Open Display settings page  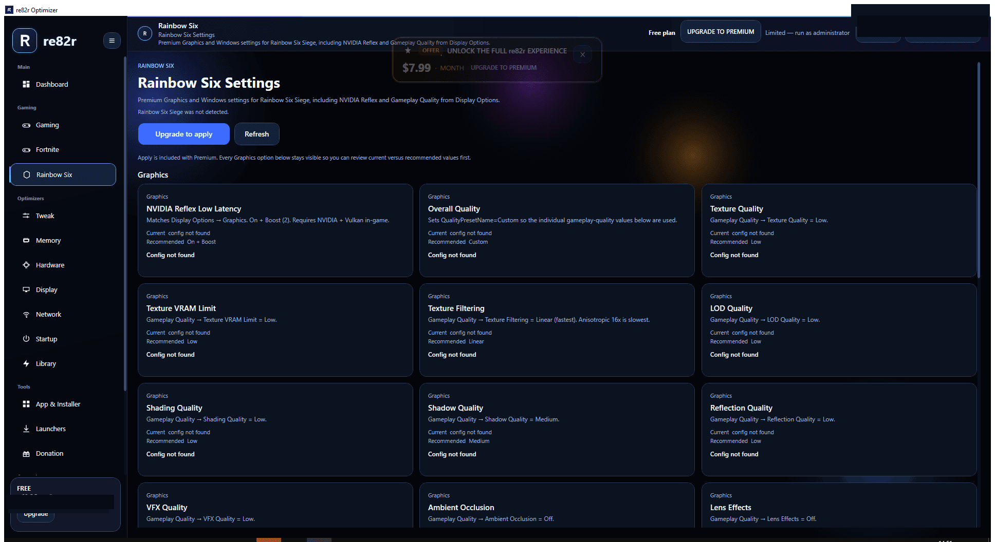pos(63,289)
